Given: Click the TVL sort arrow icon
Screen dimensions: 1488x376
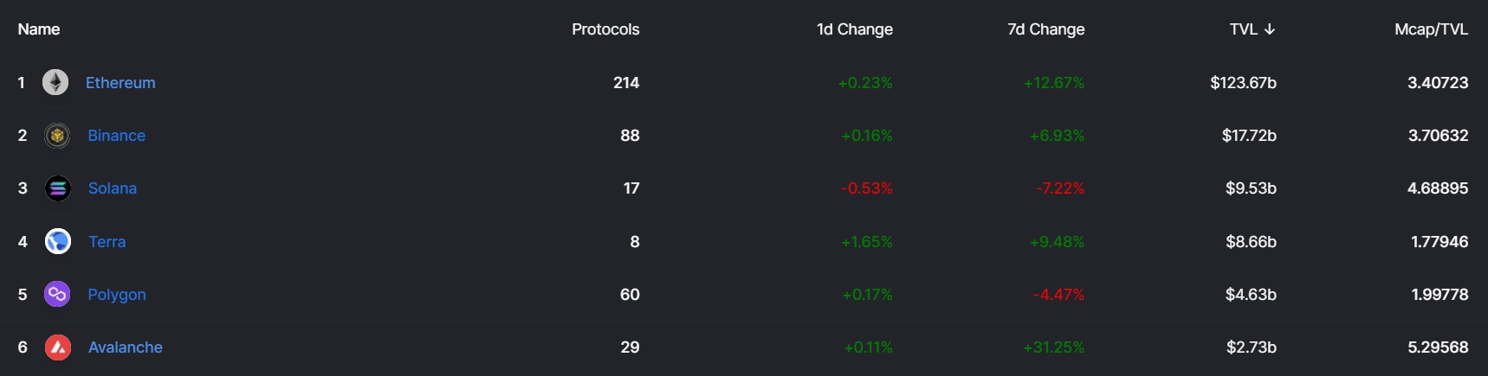Looking at the screenshot, I should [1270, 29].
